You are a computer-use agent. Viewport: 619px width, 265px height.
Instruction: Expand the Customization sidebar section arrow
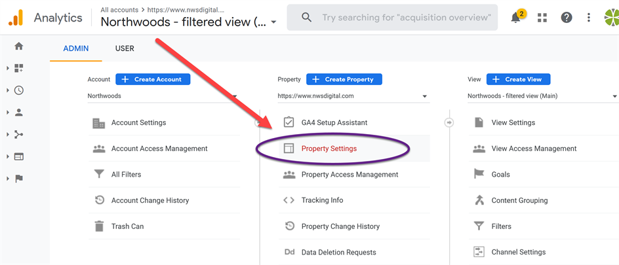point(7,68)
